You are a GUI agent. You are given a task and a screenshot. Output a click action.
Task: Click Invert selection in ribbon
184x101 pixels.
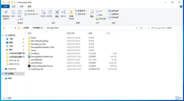[113, 17]
